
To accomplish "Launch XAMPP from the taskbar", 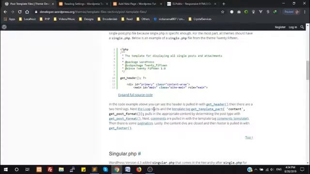I will pyautogui.click(x=39, y=170).
